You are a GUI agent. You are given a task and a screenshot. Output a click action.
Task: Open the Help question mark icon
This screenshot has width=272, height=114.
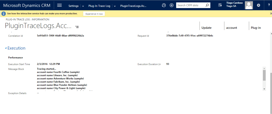click(x=269, y=5)
